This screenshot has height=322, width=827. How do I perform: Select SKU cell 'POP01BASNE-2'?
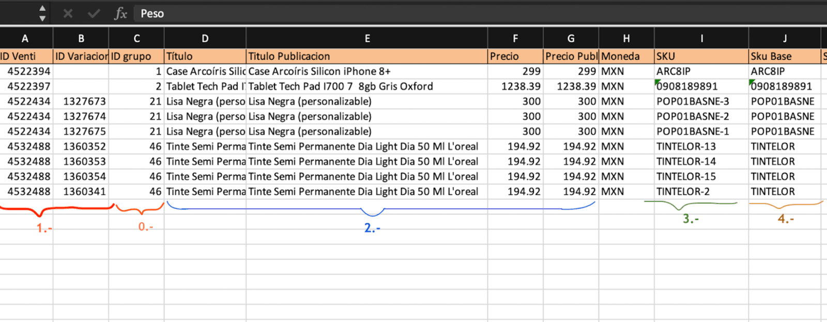pyautogui.click(x=701, y=116)
